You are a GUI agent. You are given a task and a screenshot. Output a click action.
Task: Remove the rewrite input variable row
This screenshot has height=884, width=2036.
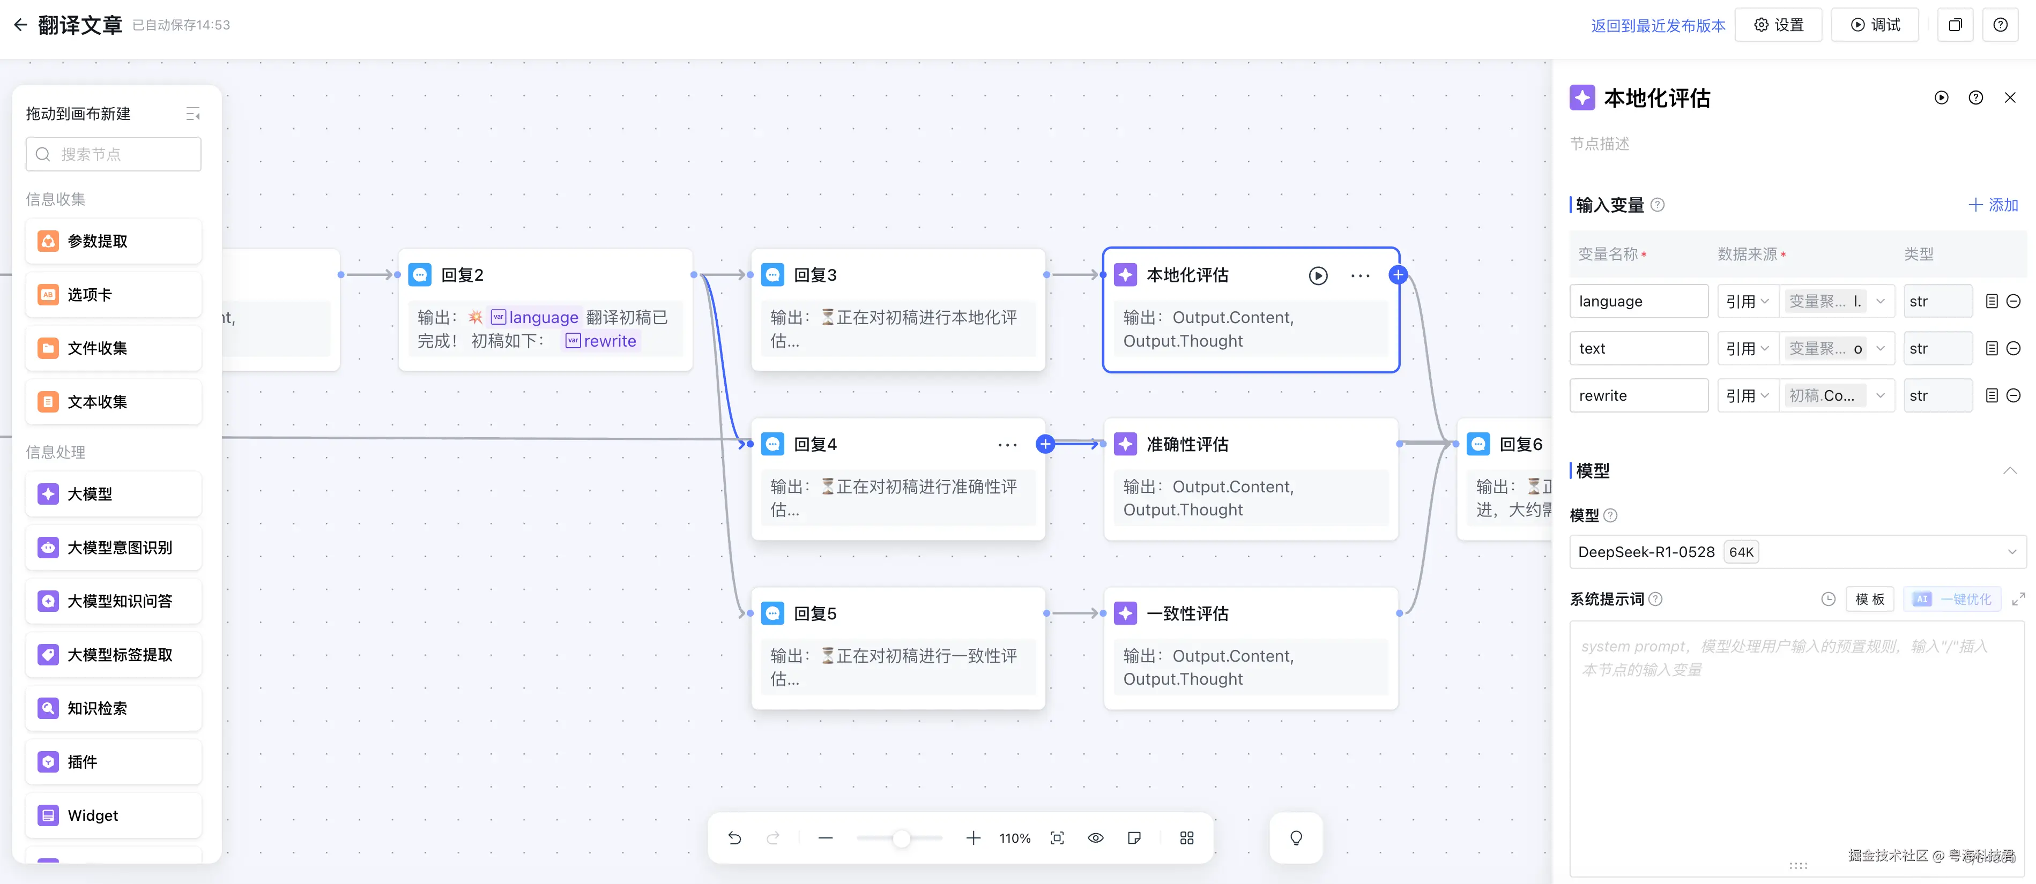[x=2013, y=396]
